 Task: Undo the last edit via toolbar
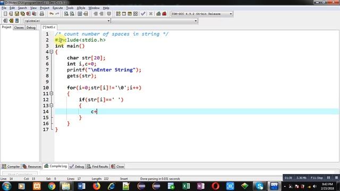52,14
